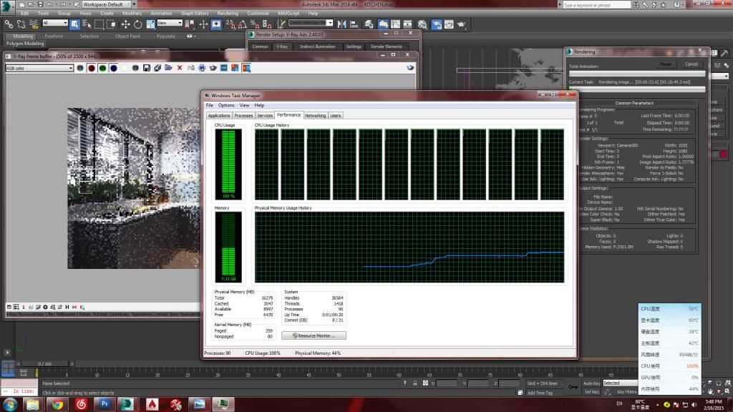
Task: Click the Set Key key icon
Action: 573,387
